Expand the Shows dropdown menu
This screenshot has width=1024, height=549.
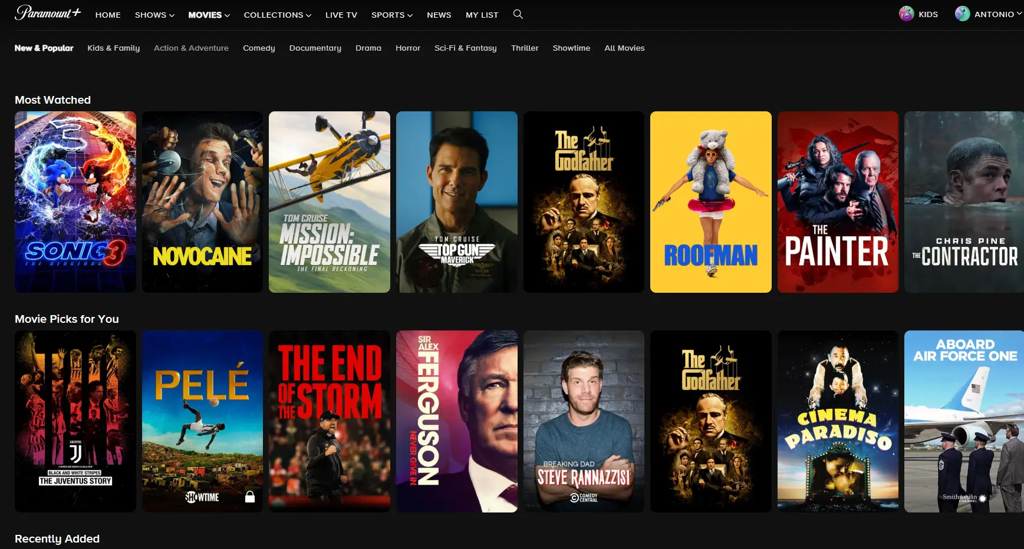154,15
